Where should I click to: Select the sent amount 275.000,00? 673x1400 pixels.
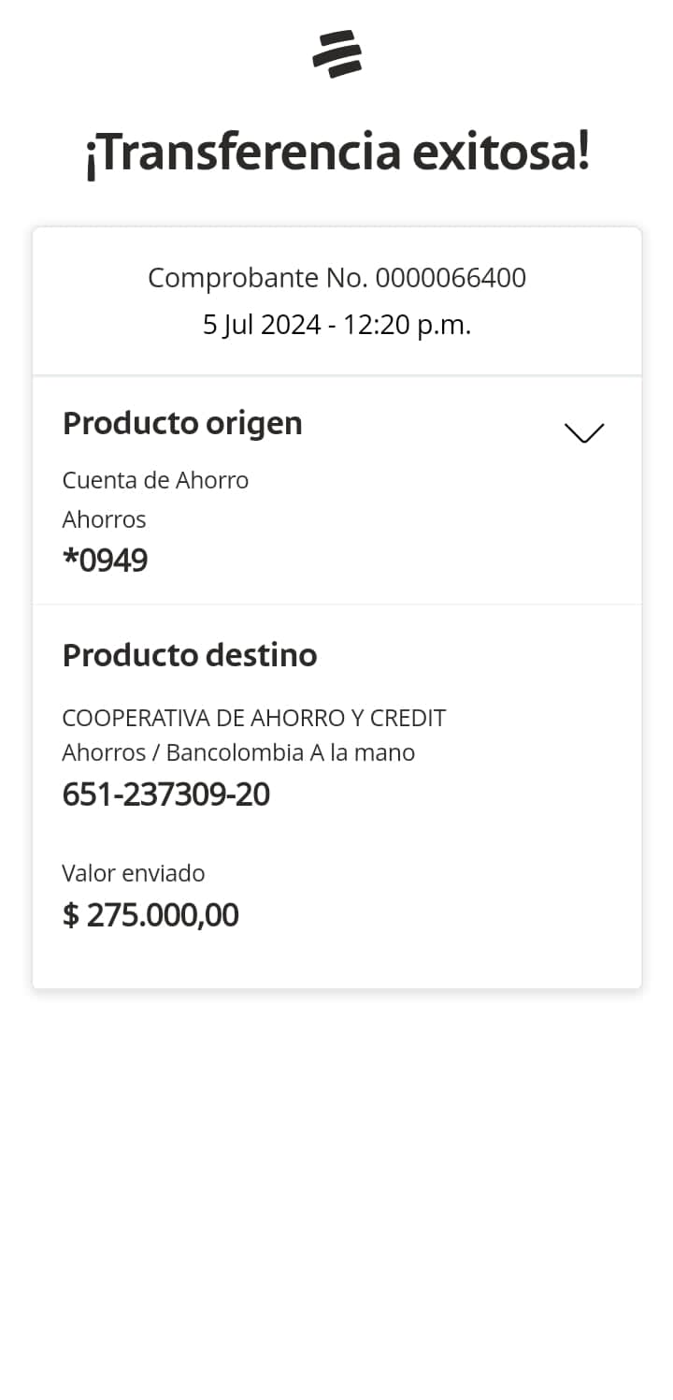pos(163,915)
